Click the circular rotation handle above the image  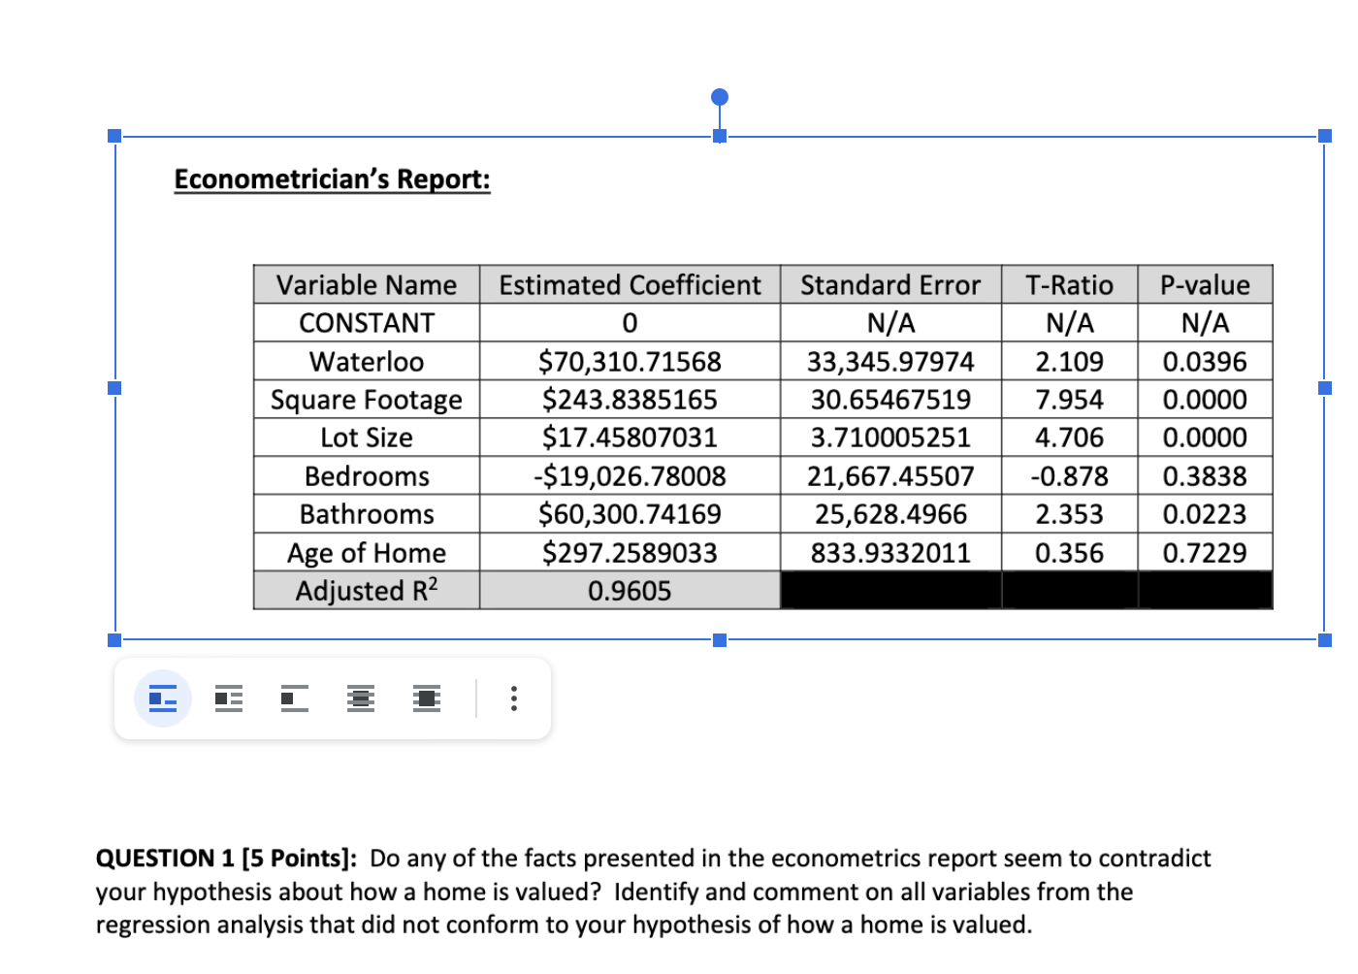coord(720,97)
